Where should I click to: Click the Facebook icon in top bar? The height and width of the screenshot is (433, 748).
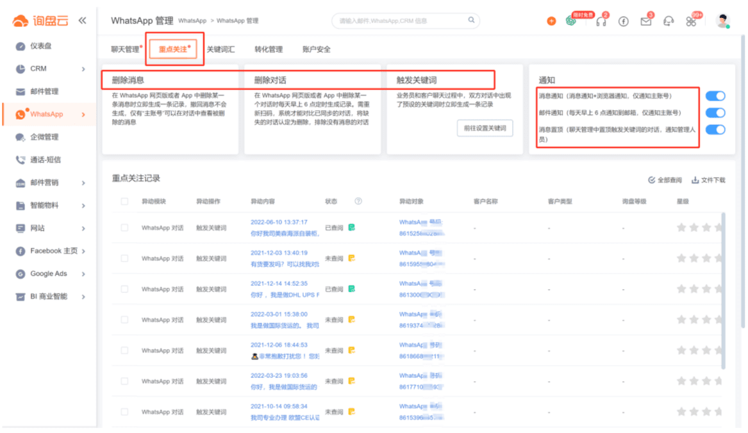click(x=623, y=21)
